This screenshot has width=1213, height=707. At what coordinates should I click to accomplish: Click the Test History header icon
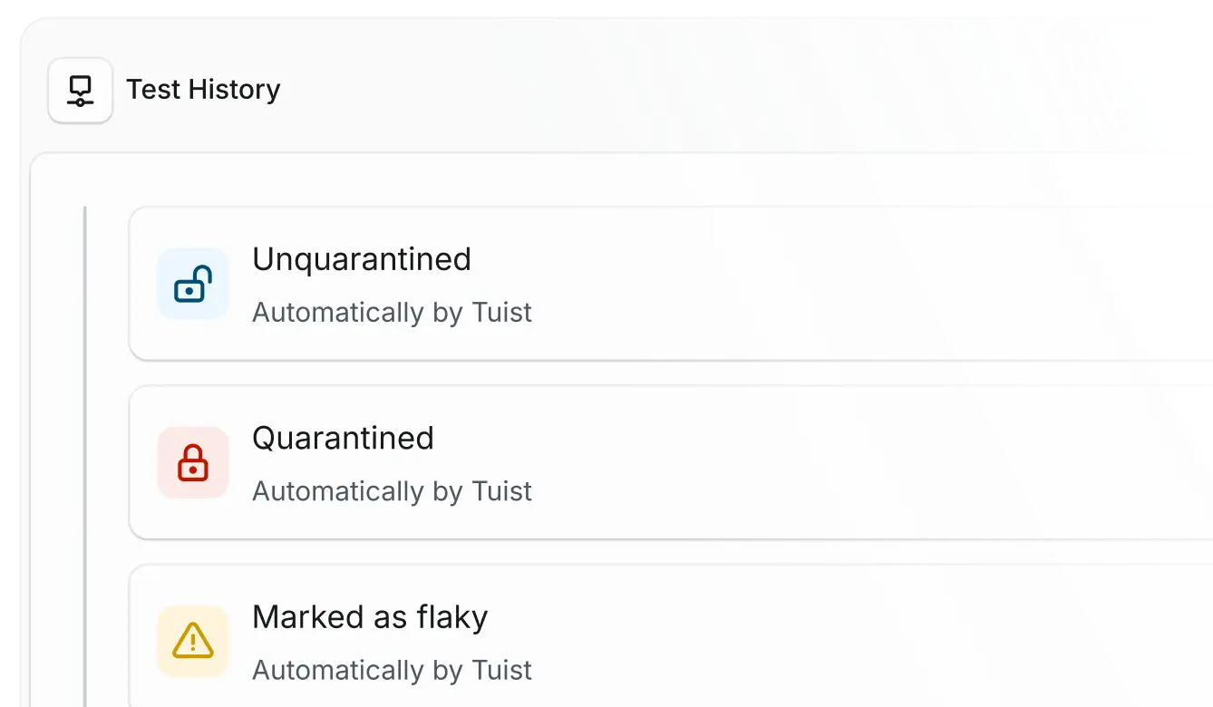[81, 90]
